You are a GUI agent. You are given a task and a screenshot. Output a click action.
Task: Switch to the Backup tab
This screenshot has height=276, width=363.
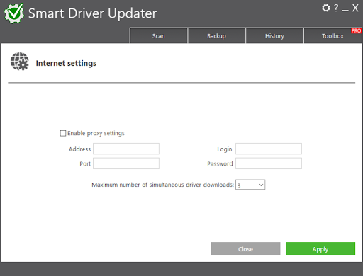(x=216, y=36)
